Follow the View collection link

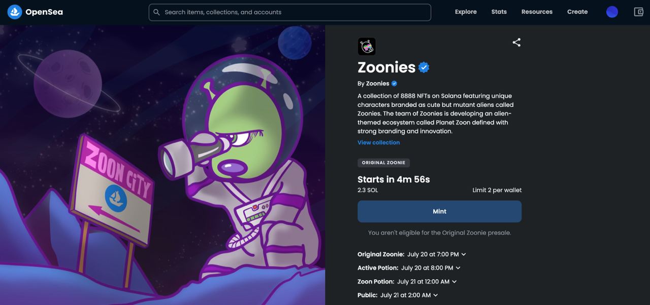[x=378, y=143]
